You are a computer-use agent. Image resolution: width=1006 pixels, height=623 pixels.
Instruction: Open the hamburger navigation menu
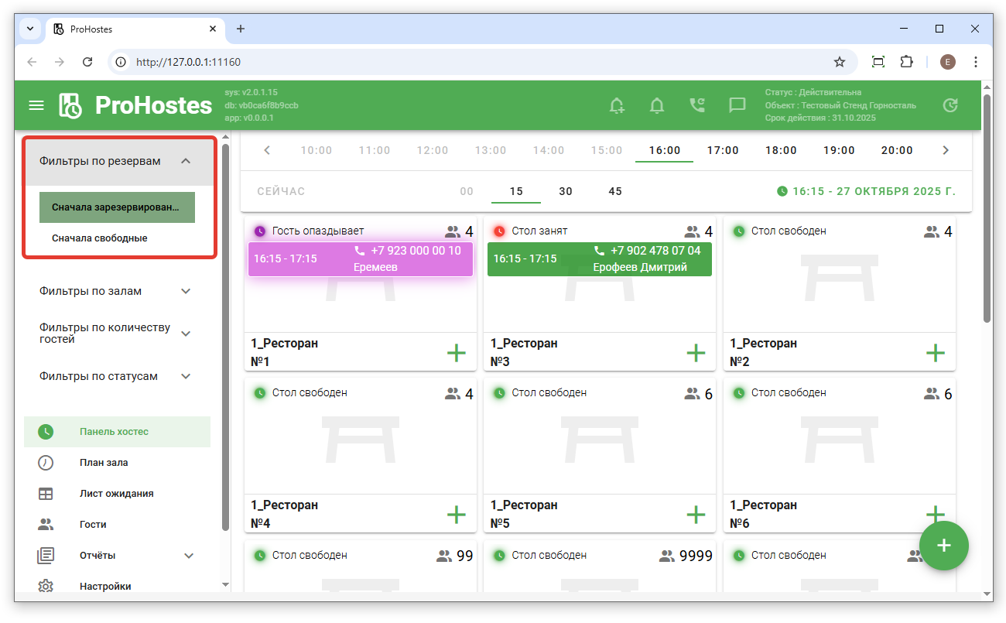(x=36, y=105)
